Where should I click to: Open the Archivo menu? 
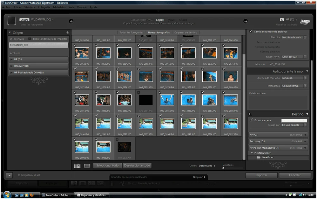click(6, 7)
